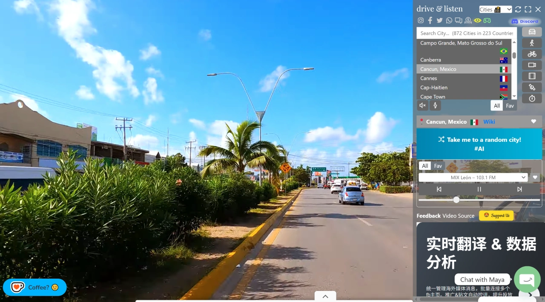This screenshot has width=545, height=302.
Task: Enter fullscreen mode
Action: tap(528, 9)
